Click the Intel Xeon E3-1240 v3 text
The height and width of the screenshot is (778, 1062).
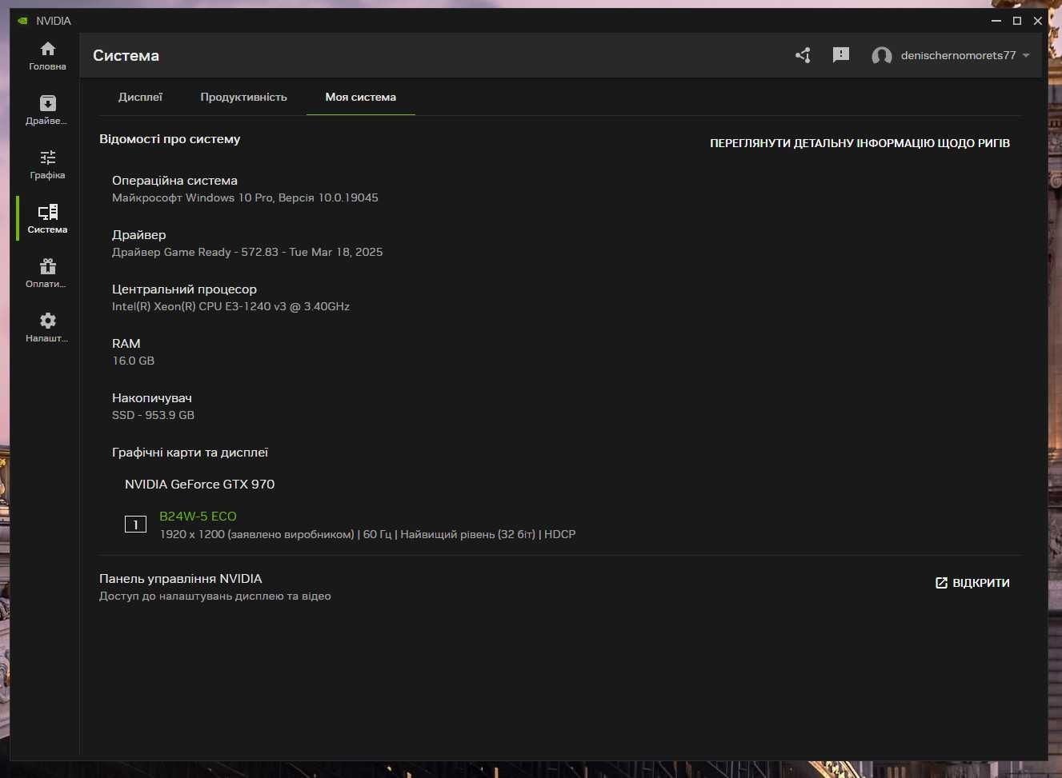tap(230, 306)
